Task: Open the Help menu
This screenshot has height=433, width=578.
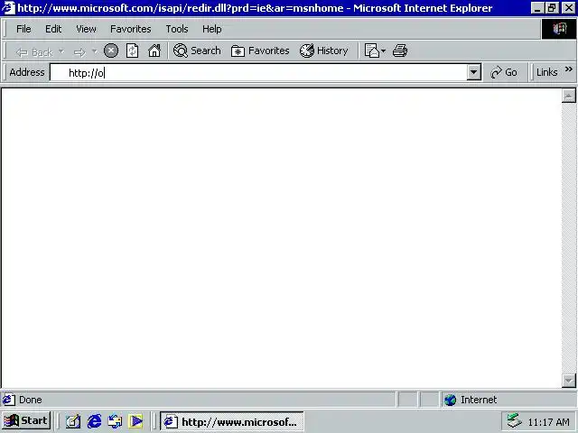Action: (212, 29)
